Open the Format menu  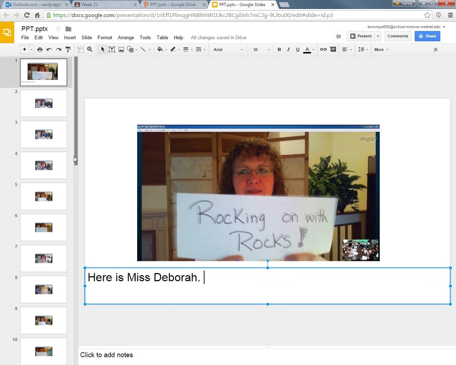[105, 37]
